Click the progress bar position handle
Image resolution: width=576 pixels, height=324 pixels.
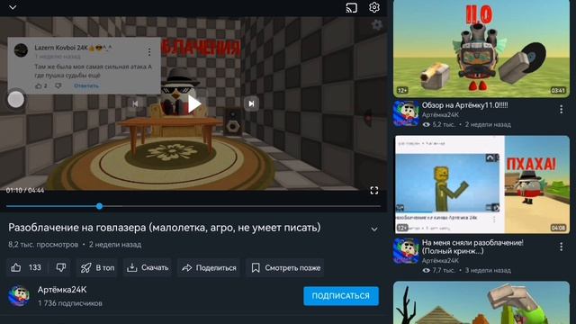click(99, 206)
